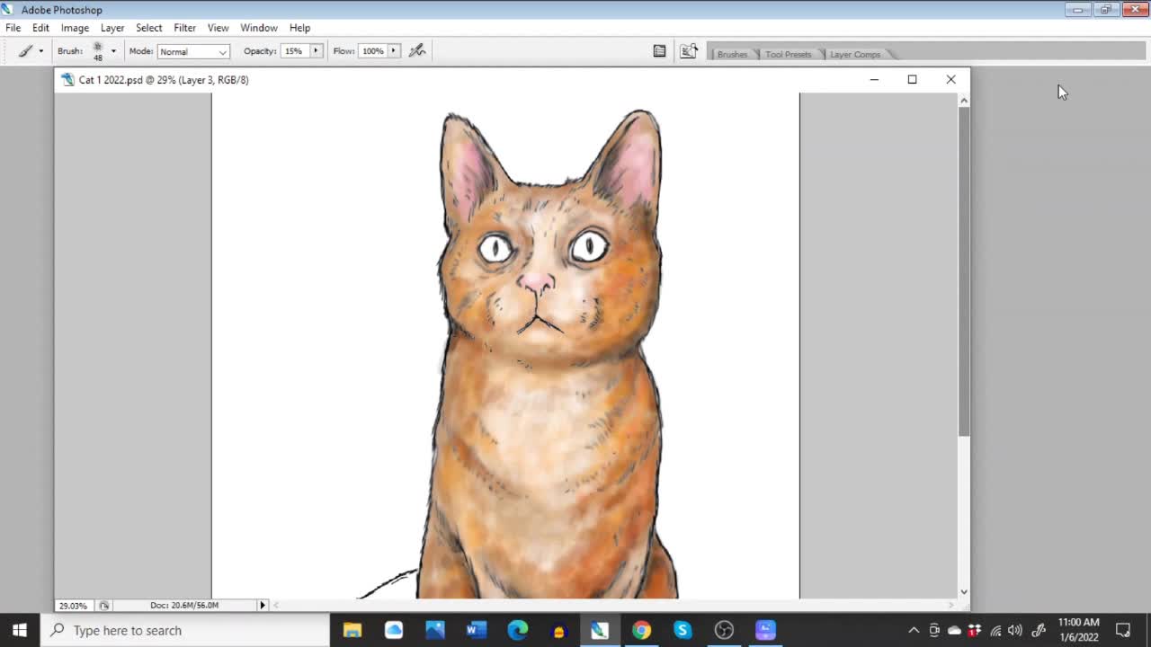Open the Mode Normal blending dropdown
This screenshot has width=1151, height=647.
[193, 51]
